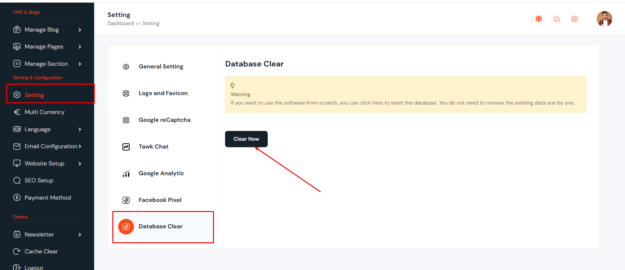Go to Dashboard via breadcrumb link
This screenshot has height=270, width=625.
(121, 23)
